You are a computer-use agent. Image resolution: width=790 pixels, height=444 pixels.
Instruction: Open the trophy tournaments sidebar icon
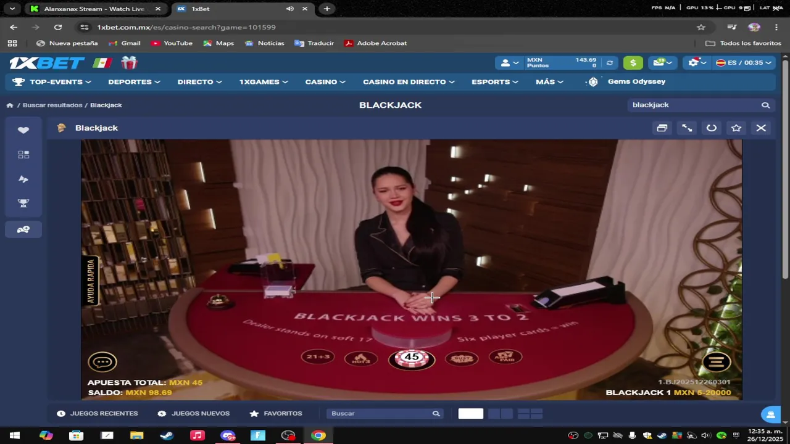[x=23, y=203]
